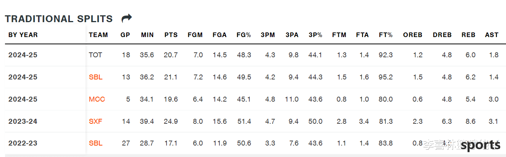This screenshot has width=506, height=157.
Task: Sort table by GP column header
Action: click(x=125, y=35)
